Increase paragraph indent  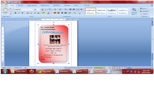click(x=74, y=9)
